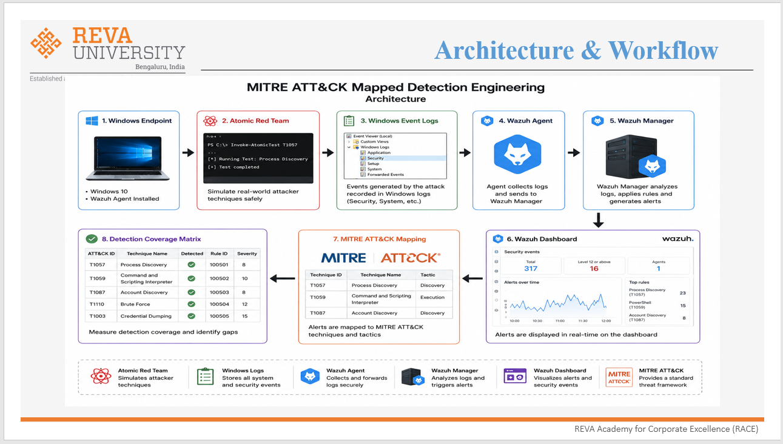The image size is (783, 444).
Task: Click the Wazuh Dashboard icon in the bottom legend
Action: coord(516,377)
